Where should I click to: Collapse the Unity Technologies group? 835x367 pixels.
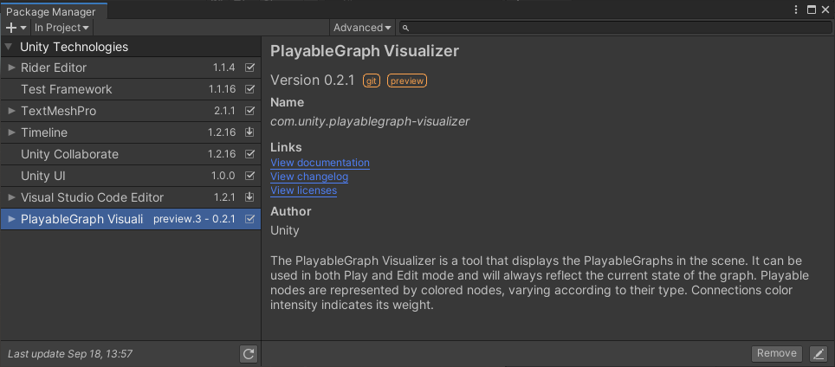click(x=8, y=47)
